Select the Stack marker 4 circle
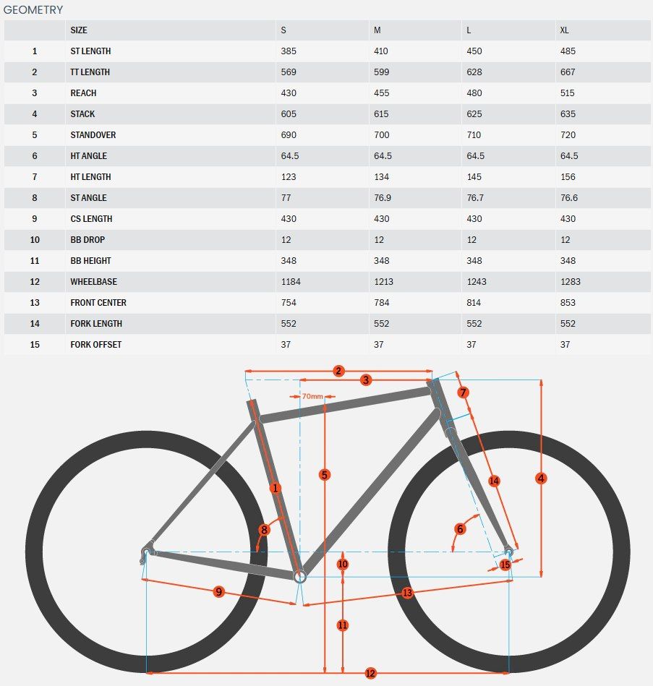This screenshot has height=686, width=653. [x=541, y=479]
